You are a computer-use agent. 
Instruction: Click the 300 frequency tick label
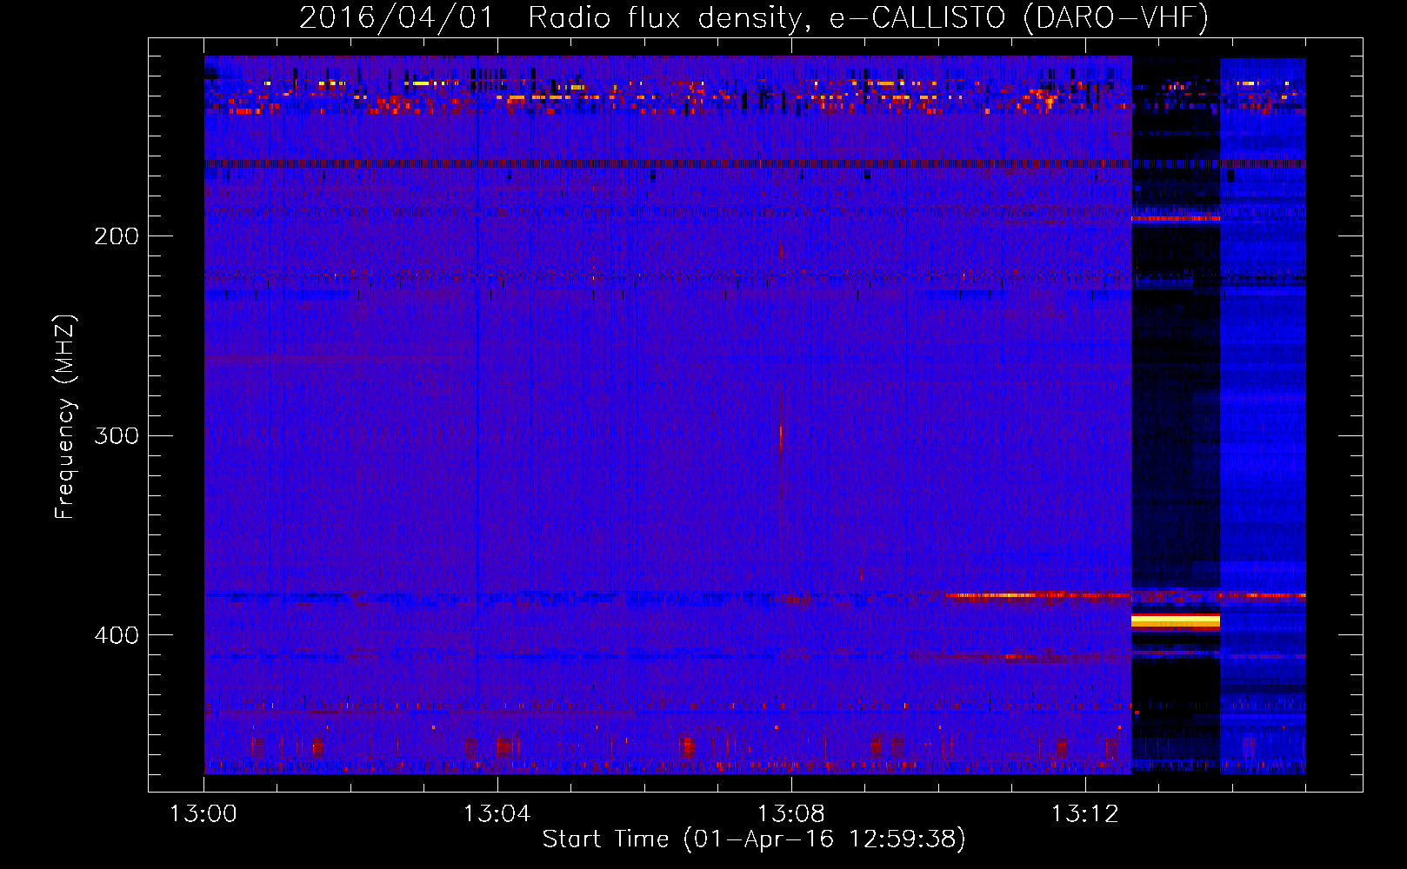pos(117,435)
